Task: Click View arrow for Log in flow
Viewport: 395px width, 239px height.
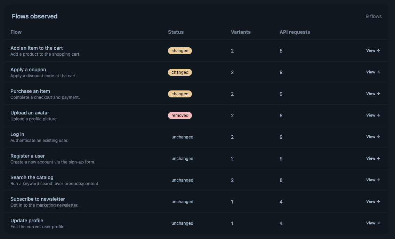Action: coord(373,137)
